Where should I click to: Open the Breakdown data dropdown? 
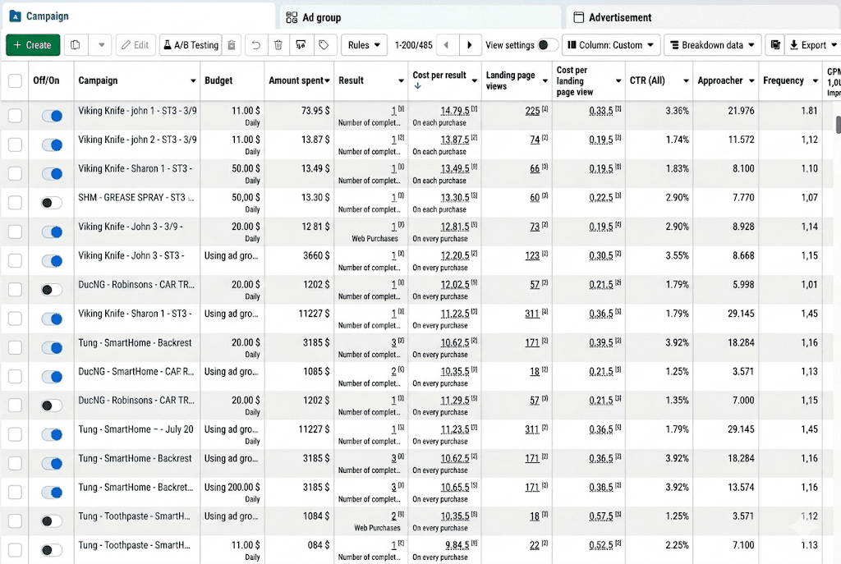(x=712, y=45)
